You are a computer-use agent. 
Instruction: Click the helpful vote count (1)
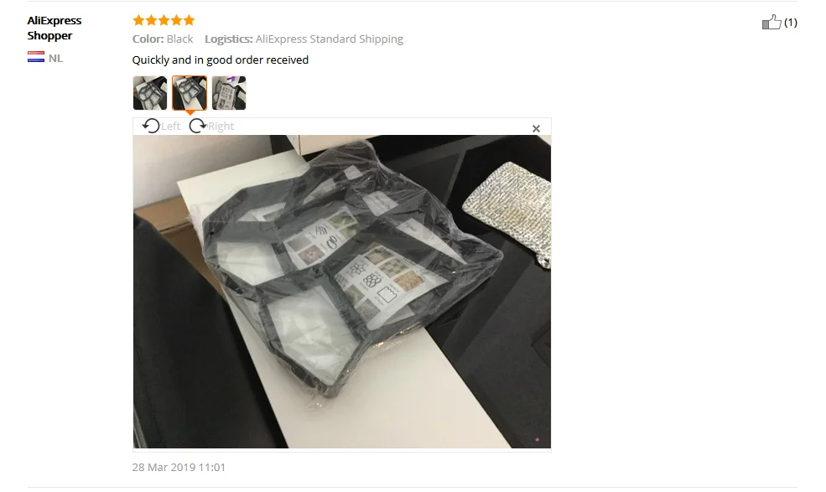click(x=790, y=22)
